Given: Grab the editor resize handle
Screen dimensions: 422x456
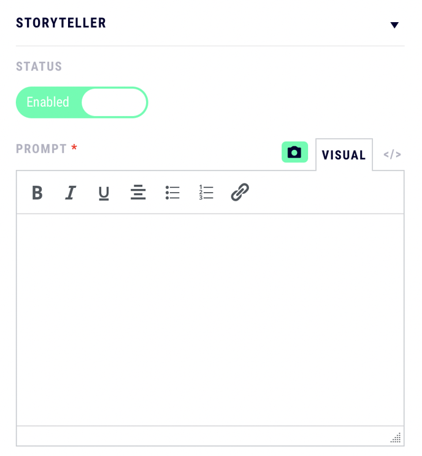Looking at the screenshot, I should (x=396, y=438).
